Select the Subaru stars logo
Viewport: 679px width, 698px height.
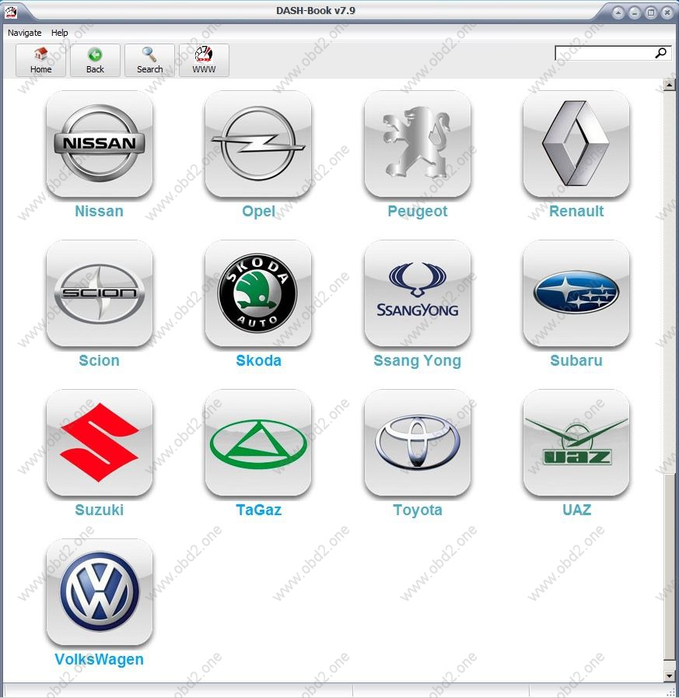click(x=576, y=293)
